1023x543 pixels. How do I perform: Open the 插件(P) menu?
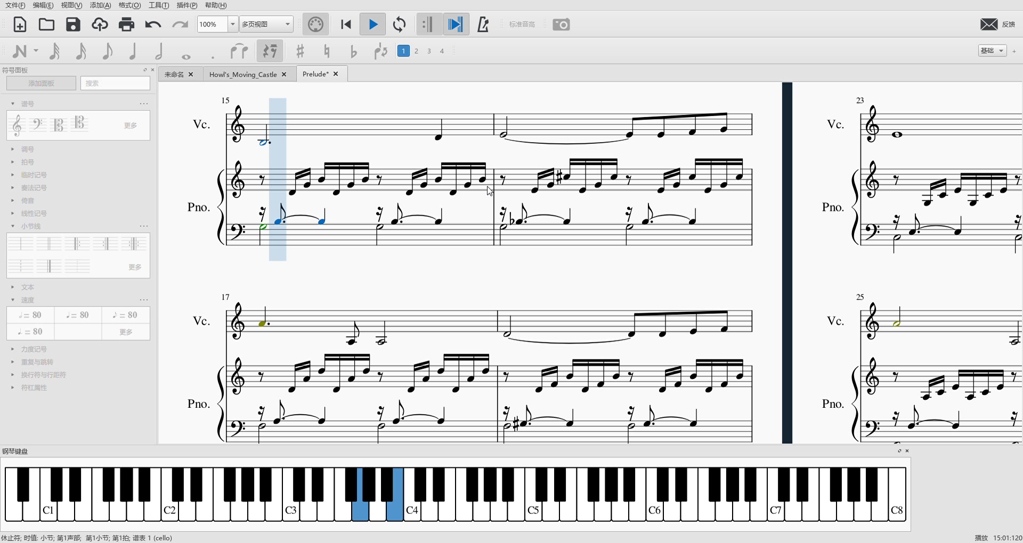point(186,5)
